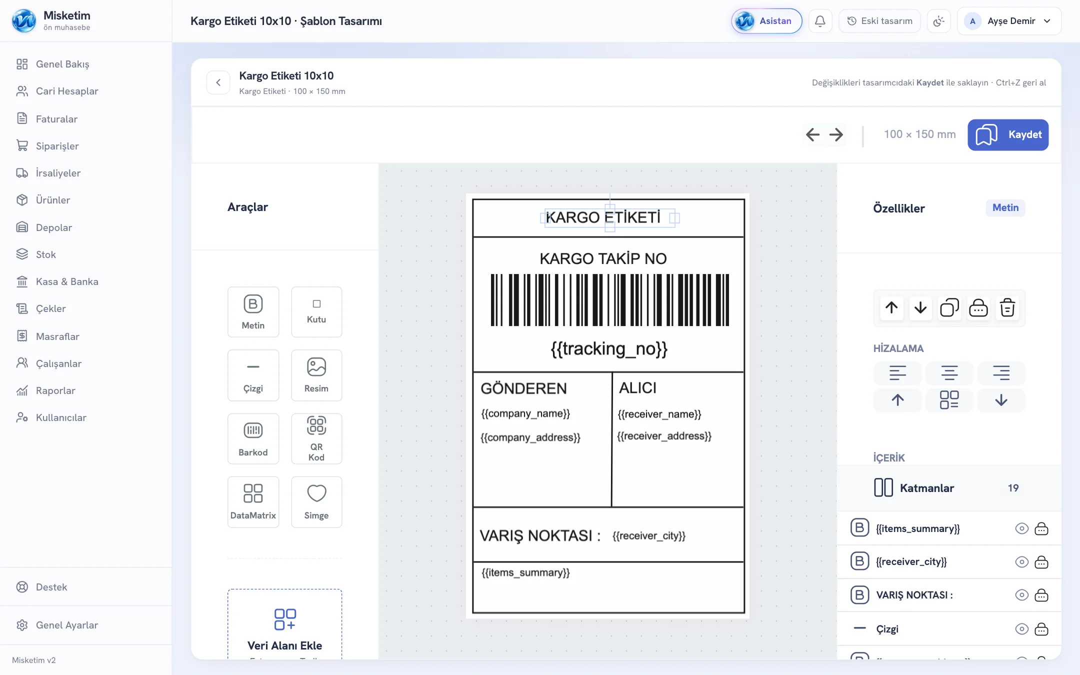Screen dimensions: 1080x675
Task: Lock the Çizgi layer
Action: click(1041, 629)
